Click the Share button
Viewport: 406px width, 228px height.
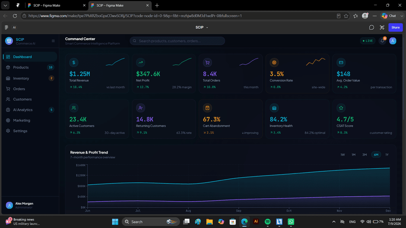(x=395, y=27)
